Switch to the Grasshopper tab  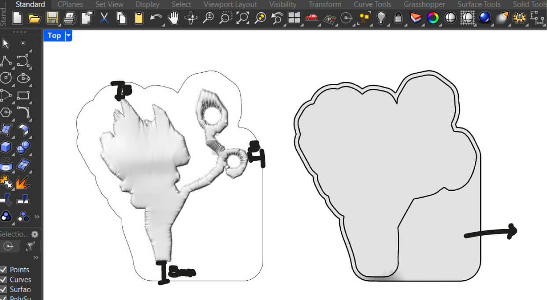(x=424, y=4)
